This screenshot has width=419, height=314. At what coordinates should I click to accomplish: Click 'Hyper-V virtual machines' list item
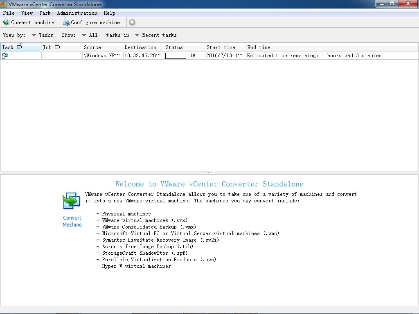[136, 266]
